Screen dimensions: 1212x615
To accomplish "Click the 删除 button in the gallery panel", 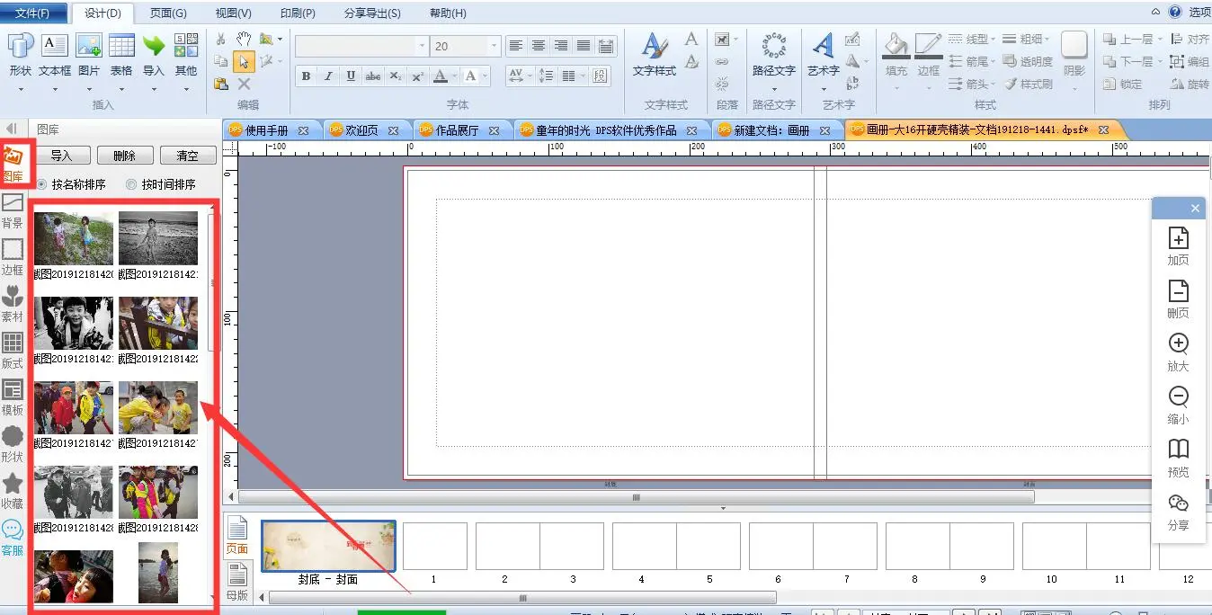I will click(124, 156).
